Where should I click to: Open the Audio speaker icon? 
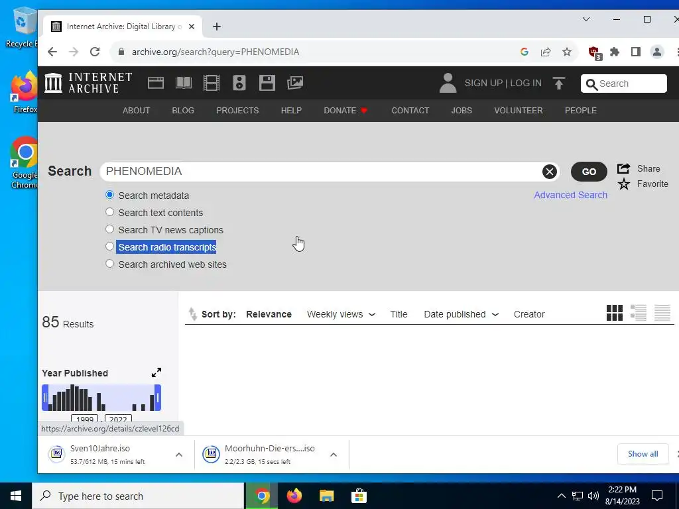pos(239,83)
